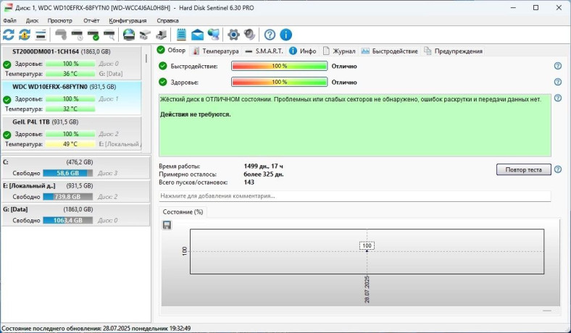The width and height of the screenshot is (571, 333).
Task: Switch to the Журнал tab
Action: click(339, 51)
